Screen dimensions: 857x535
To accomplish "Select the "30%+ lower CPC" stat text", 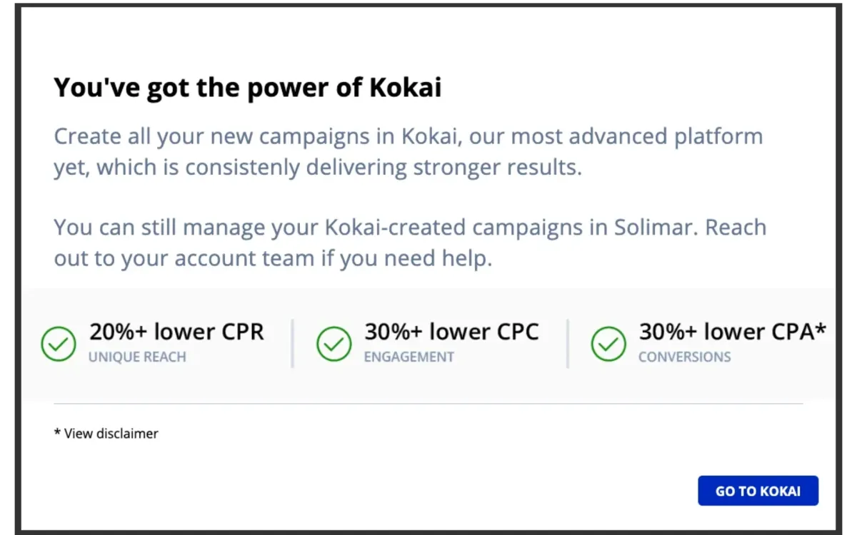I will tap(451, 332).
